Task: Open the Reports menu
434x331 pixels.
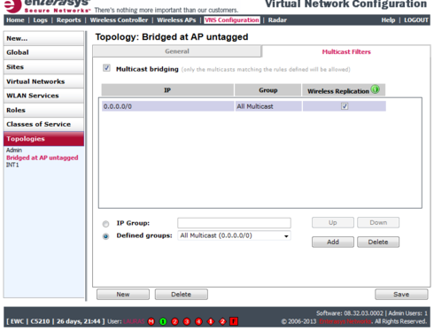Action: [x=69, y=20]
